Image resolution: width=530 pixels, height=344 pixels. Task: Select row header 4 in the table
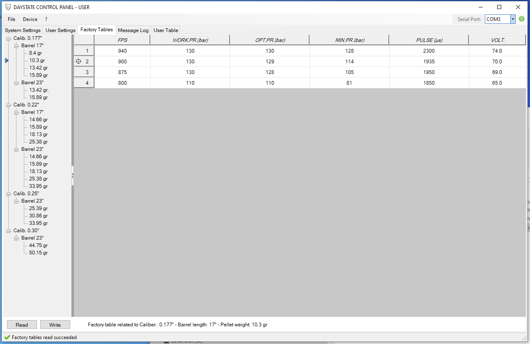[84, 83]
